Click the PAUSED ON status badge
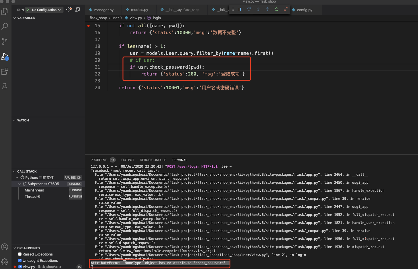Screen dimensions: 418x269 (x=73, y=178)
